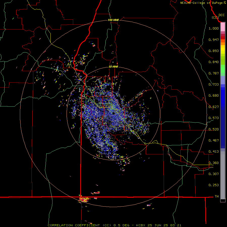Click the black radar site dot at center
The width and height of the screenshot is (227, 227).
[113, 113]
